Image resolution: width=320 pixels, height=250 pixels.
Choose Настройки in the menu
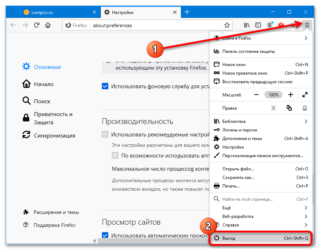click(x=261, y=147)
